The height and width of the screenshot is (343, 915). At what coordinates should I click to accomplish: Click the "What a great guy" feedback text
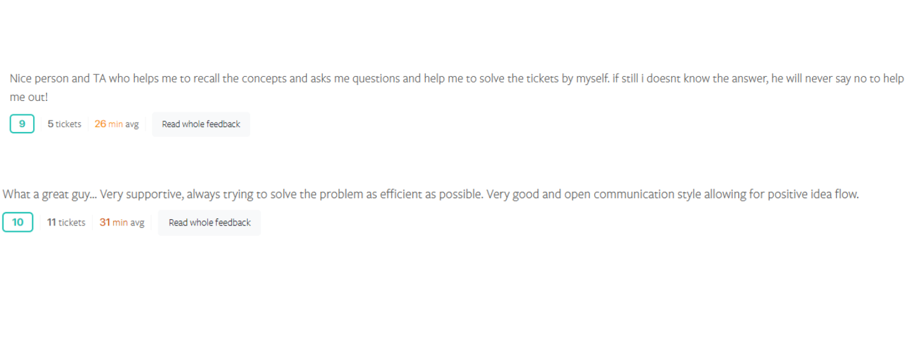point(47,194)
